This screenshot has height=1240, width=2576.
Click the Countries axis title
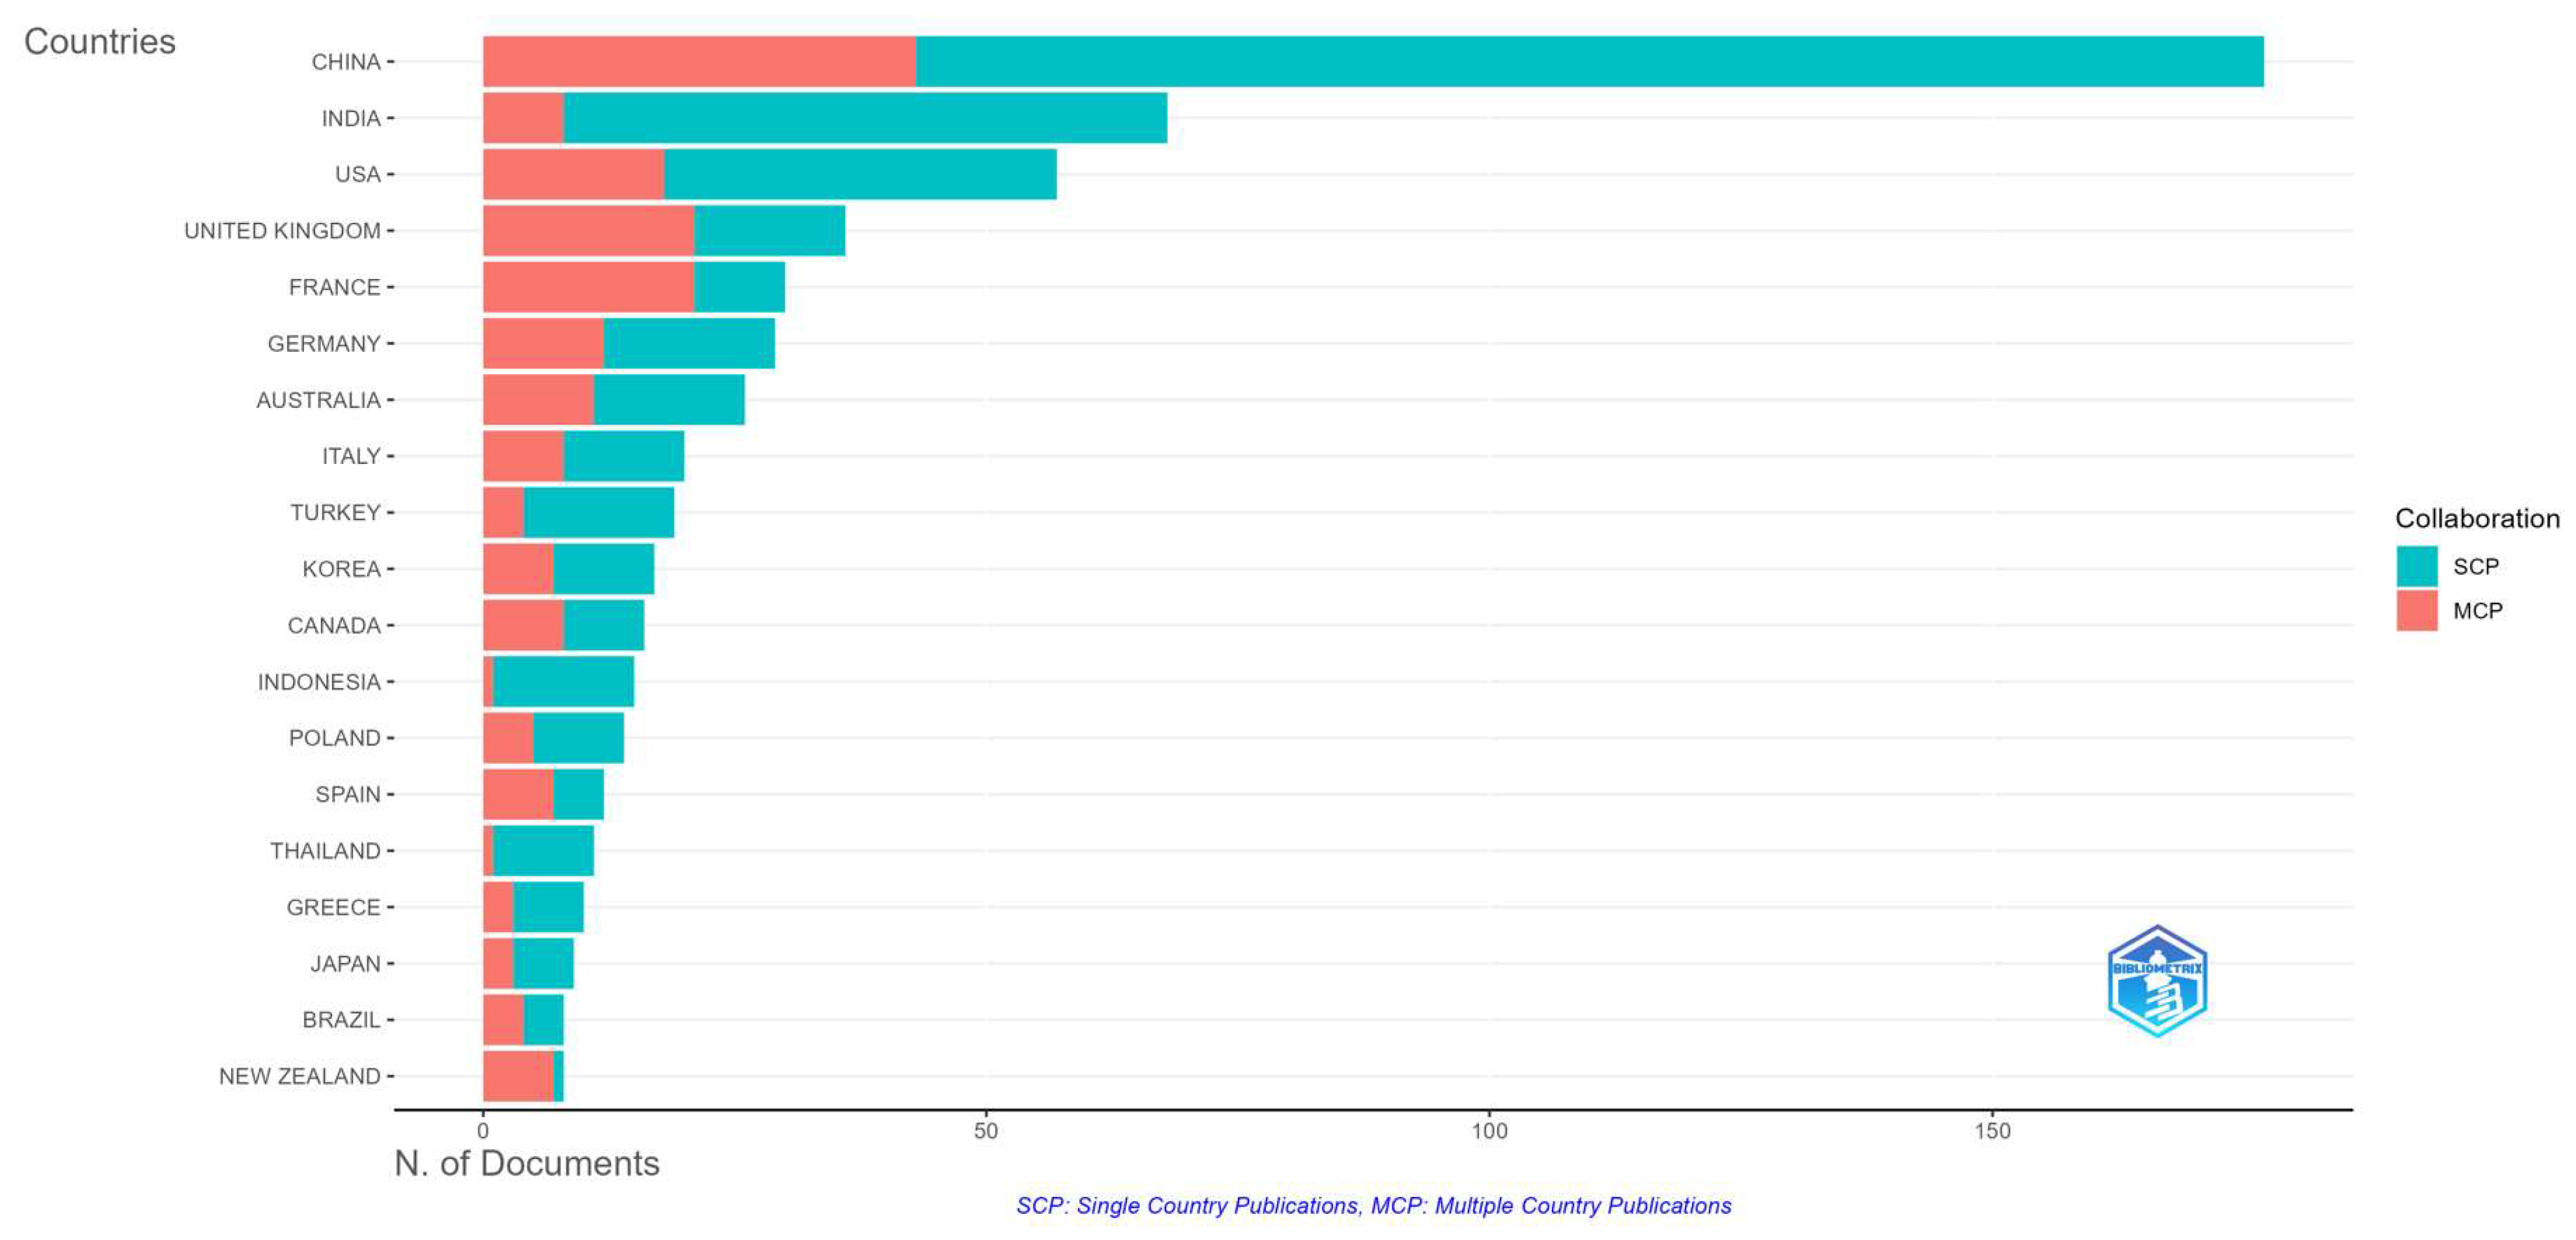tap(99, 42)
